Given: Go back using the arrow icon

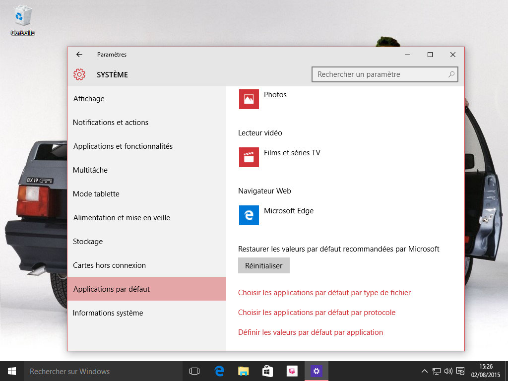Looking at the screenshot, I should pos(79,55).
